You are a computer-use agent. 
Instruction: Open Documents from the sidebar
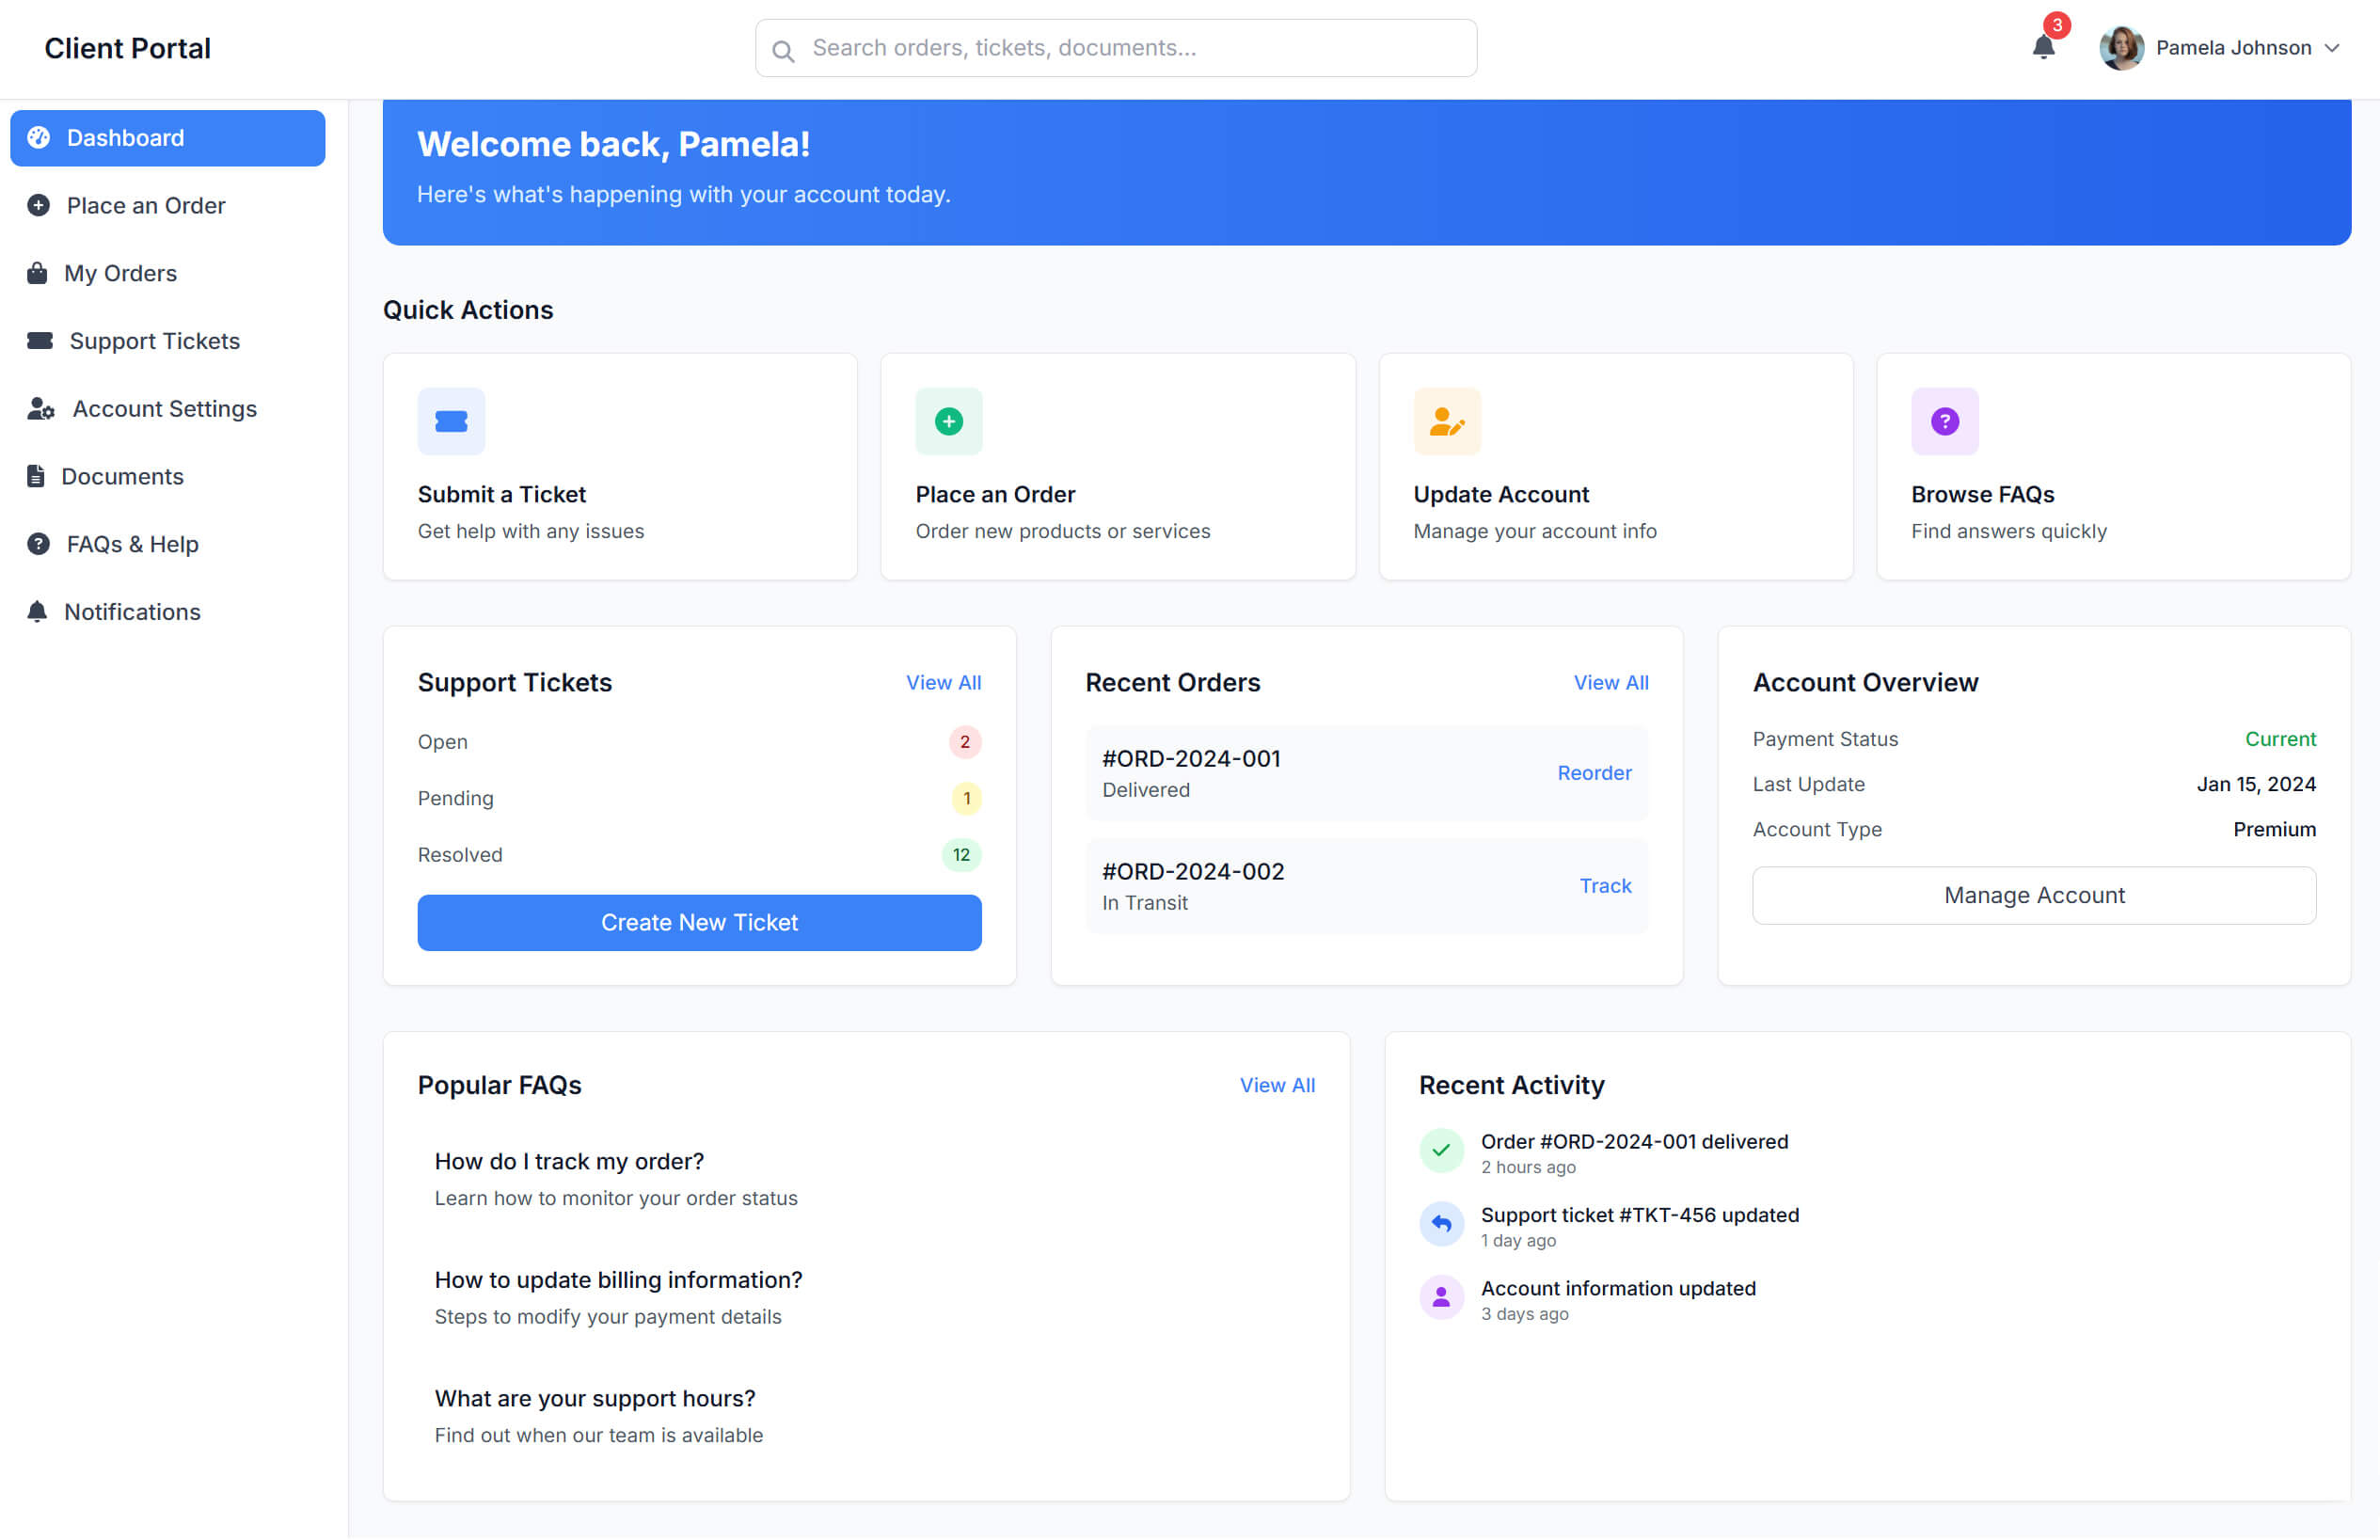click(122, 476)
